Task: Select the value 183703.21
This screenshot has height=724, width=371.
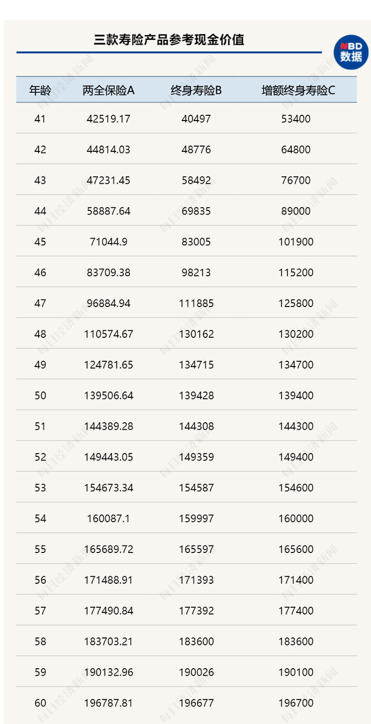Action: click(109, 642)
